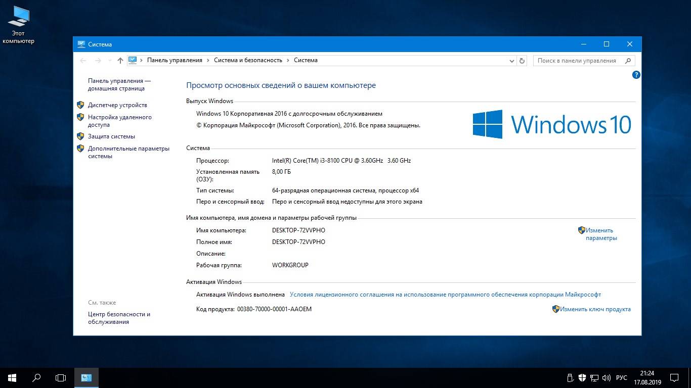Click the Система taskbar app button

pyautogui.click(x=87, y=378)
